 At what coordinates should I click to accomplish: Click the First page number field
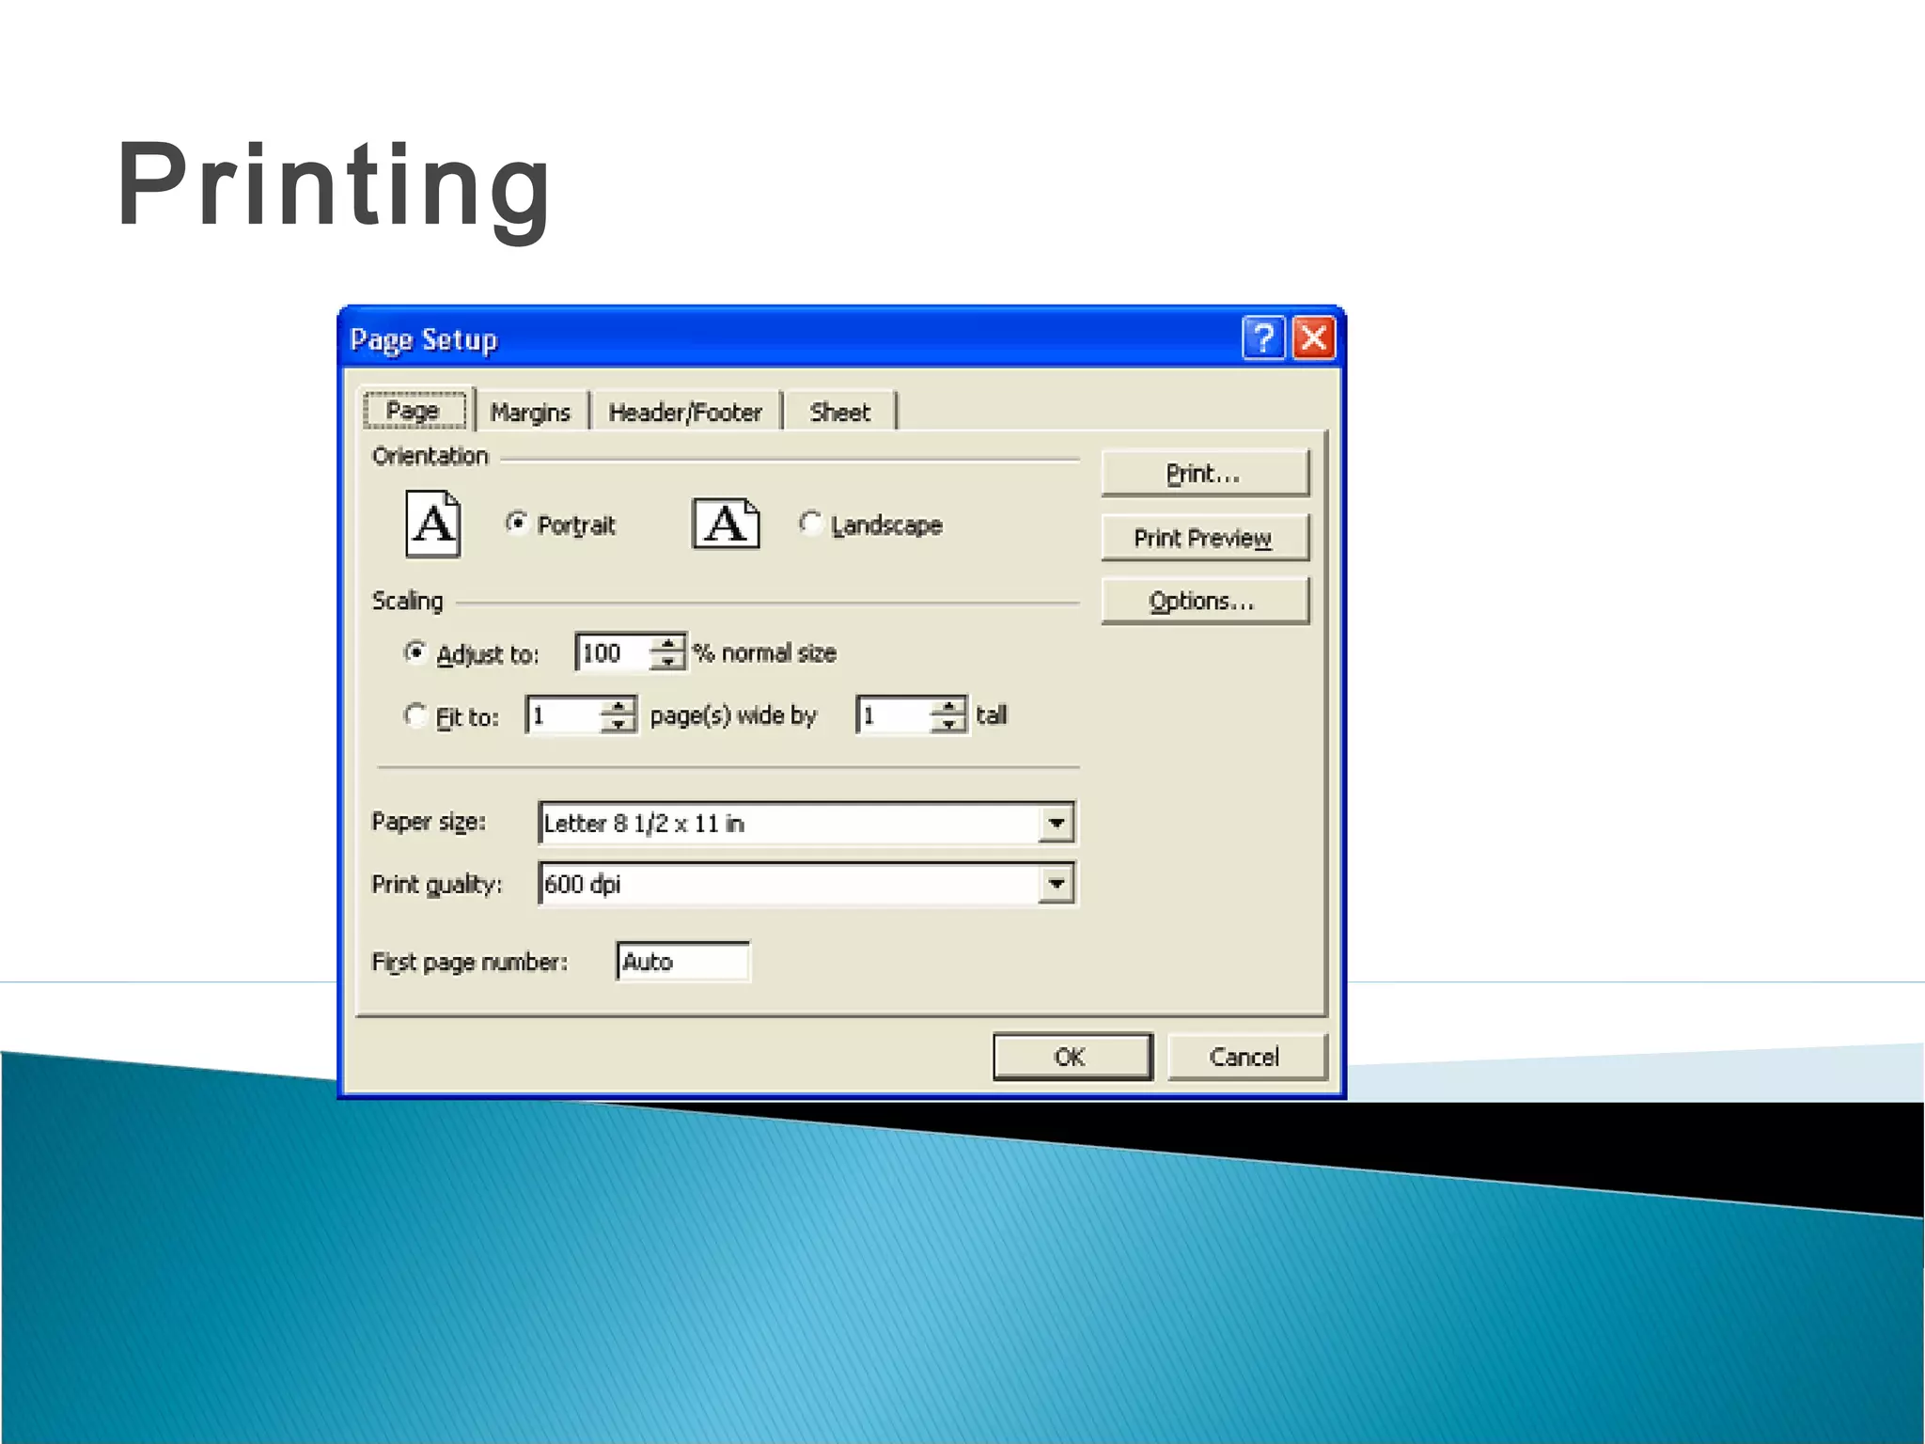[x=683, y=962]
